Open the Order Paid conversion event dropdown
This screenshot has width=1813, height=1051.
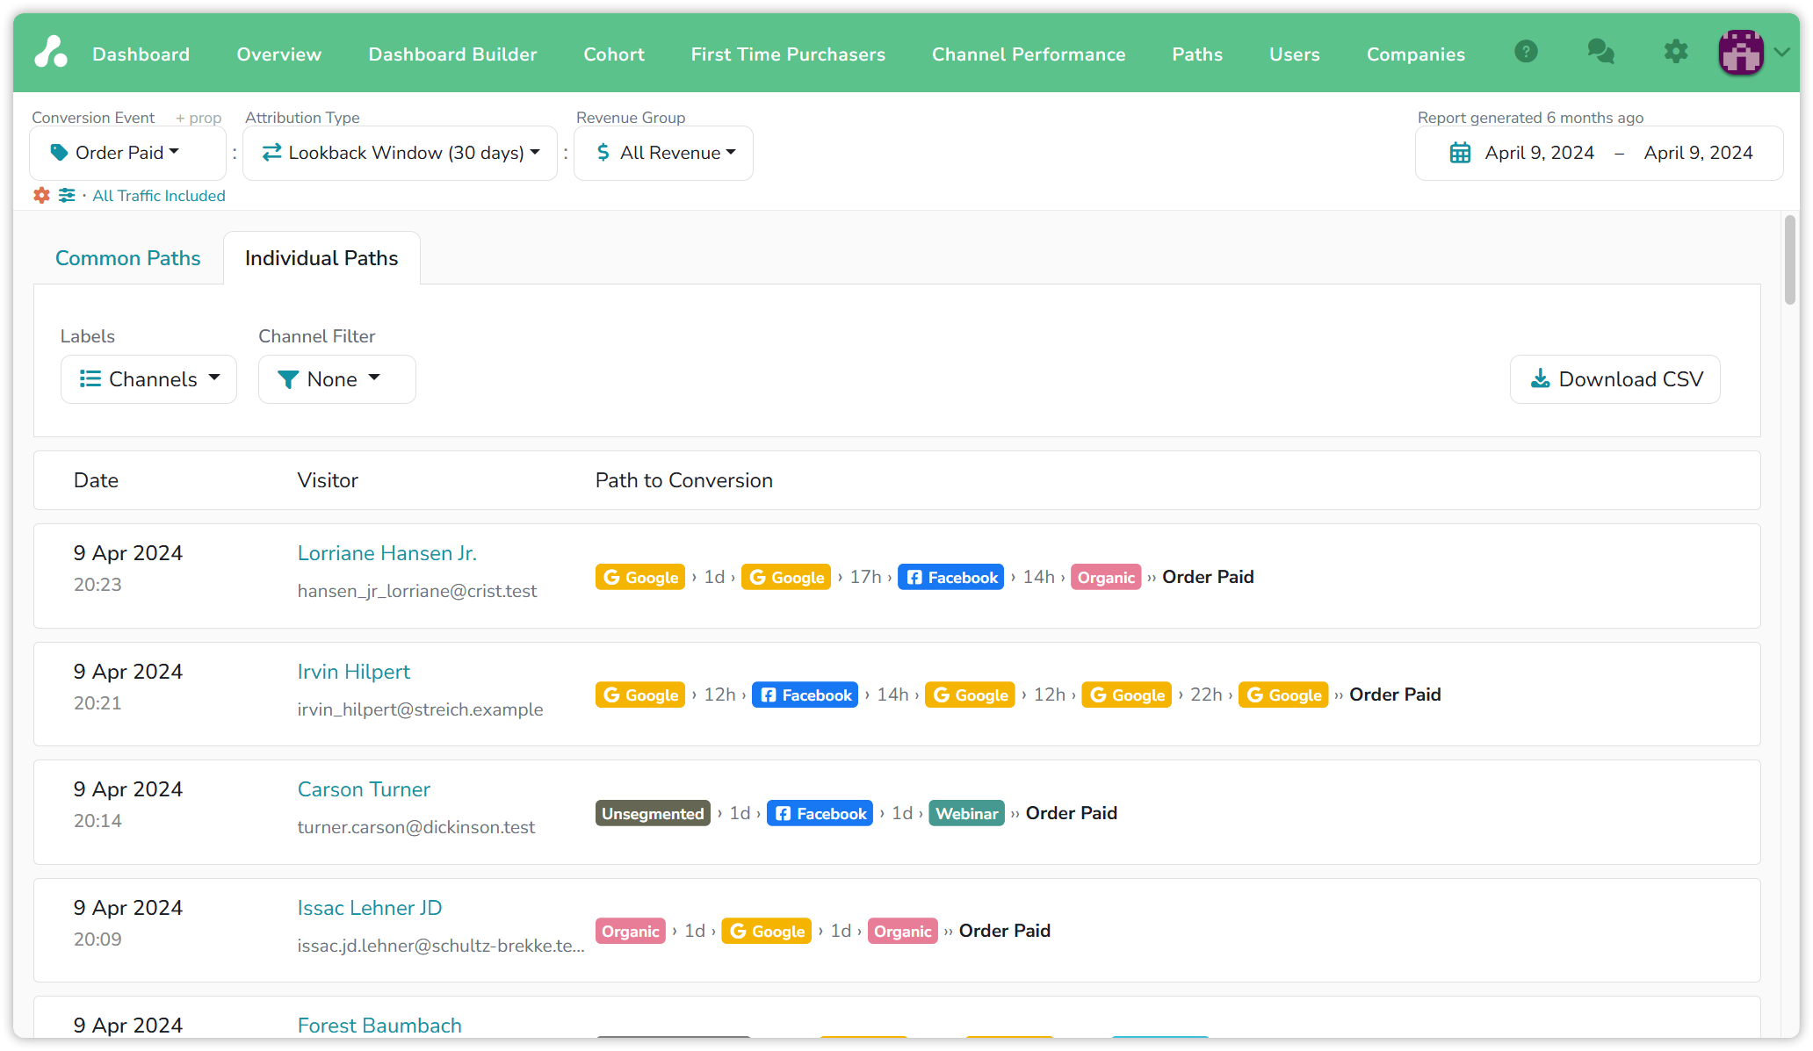pyautogui.click(x=127, y=153)
